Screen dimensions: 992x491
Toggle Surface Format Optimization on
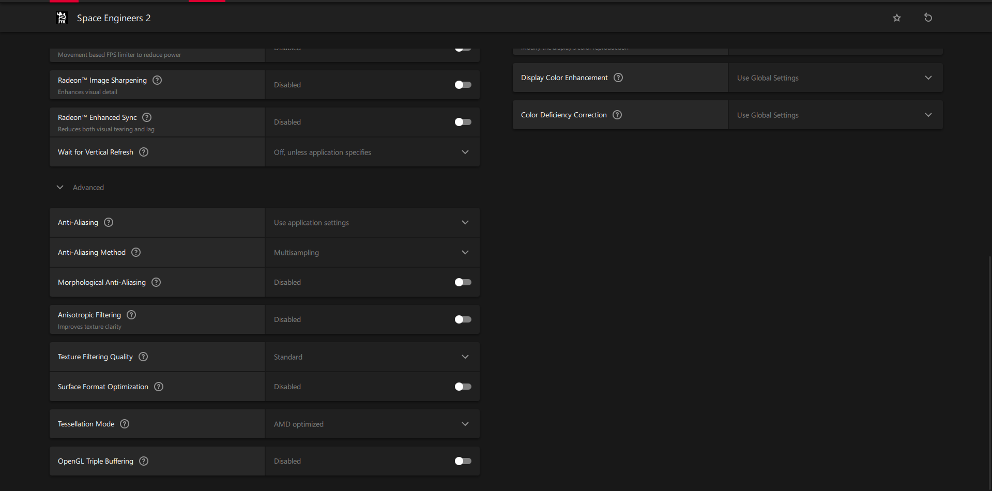pyautogui.click(x=463, y=387)
